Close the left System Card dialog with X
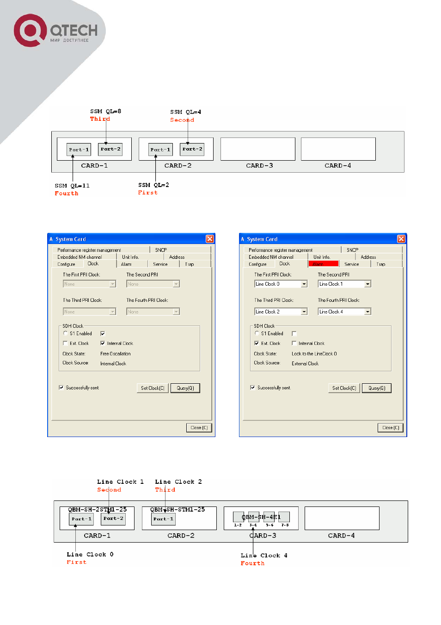 210,239
